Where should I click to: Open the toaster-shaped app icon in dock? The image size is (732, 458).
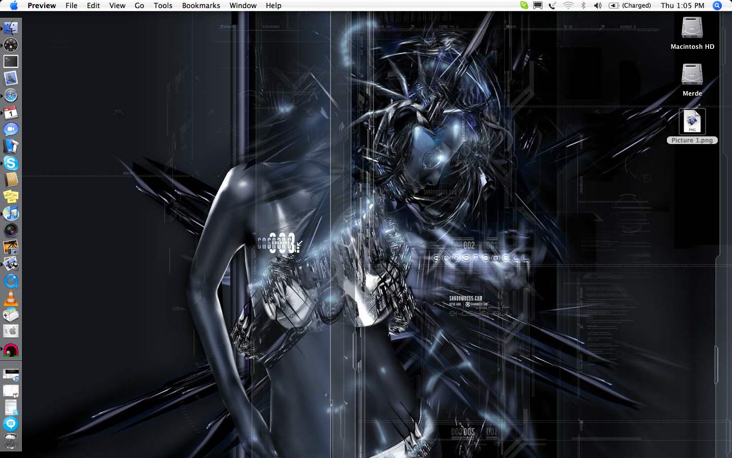coord(11,314)
